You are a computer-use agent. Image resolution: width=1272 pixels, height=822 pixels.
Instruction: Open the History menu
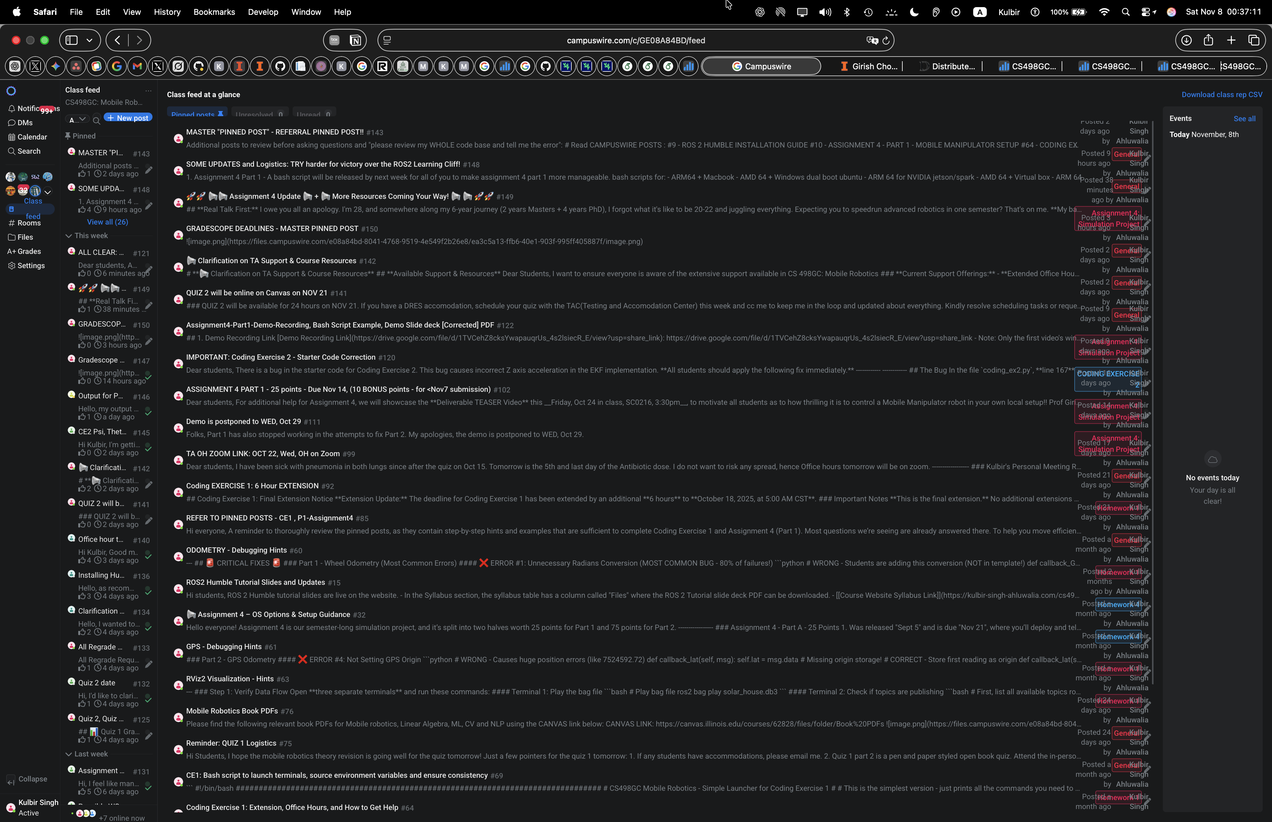coord(167,12)
